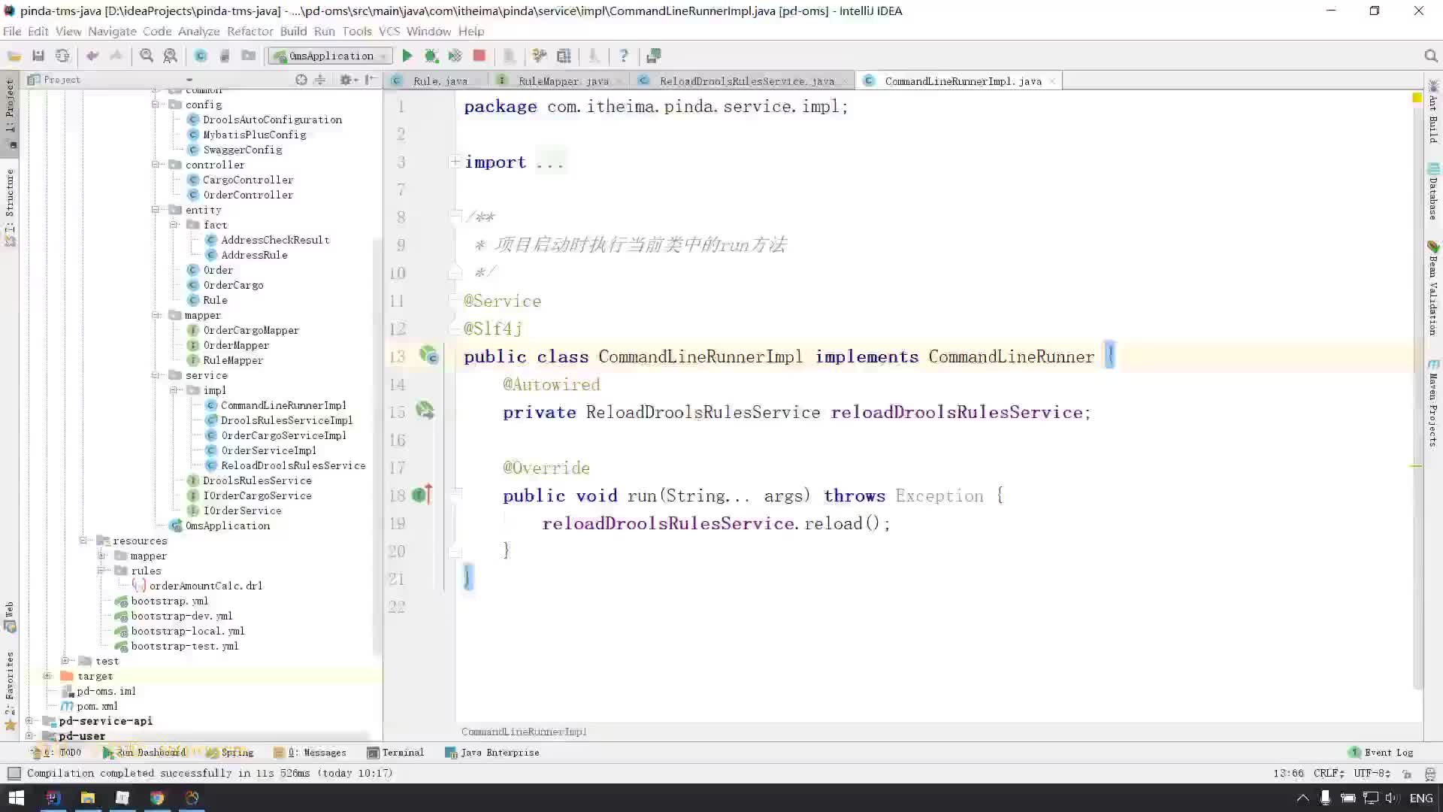Open the Refactor menu
The width and height of the screenshot is (1443, 812).
point(250,31)
